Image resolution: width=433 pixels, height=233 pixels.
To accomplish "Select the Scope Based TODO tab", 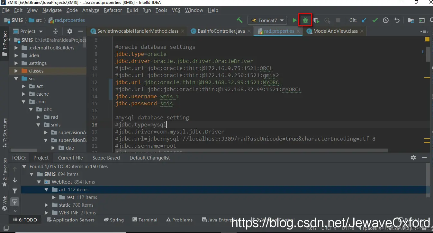I will click(106, 158).
